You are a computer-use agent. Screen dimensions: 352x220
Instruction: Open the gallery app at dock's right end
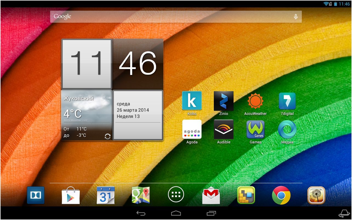[x=316, y=195]
